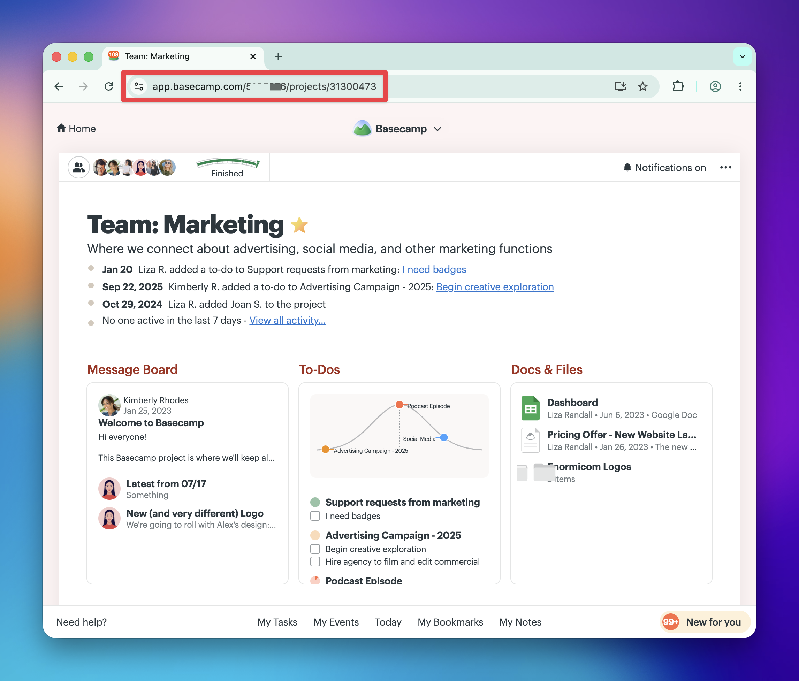This screenshot has width=799, height=681.
Task: Click Need help? in footer
Action: click(x=81, y=622)
